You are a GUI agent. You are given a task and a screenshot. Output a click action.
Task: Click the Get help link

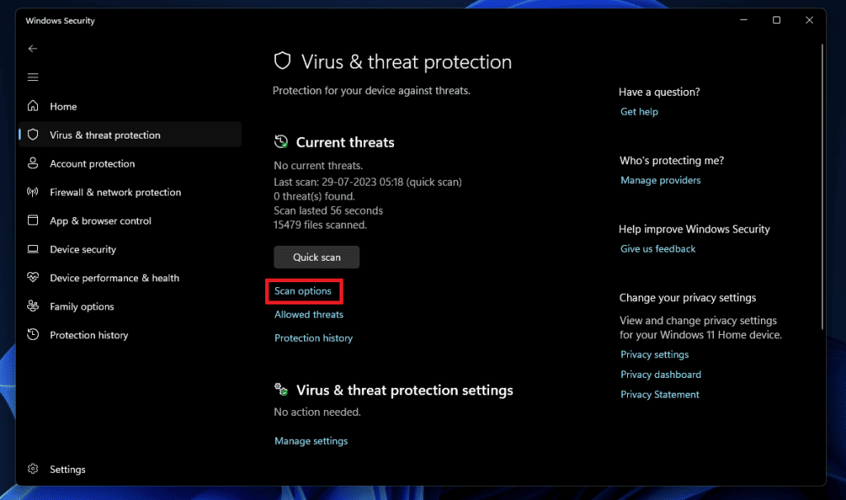pyautogui.click(x=639, y=111)
